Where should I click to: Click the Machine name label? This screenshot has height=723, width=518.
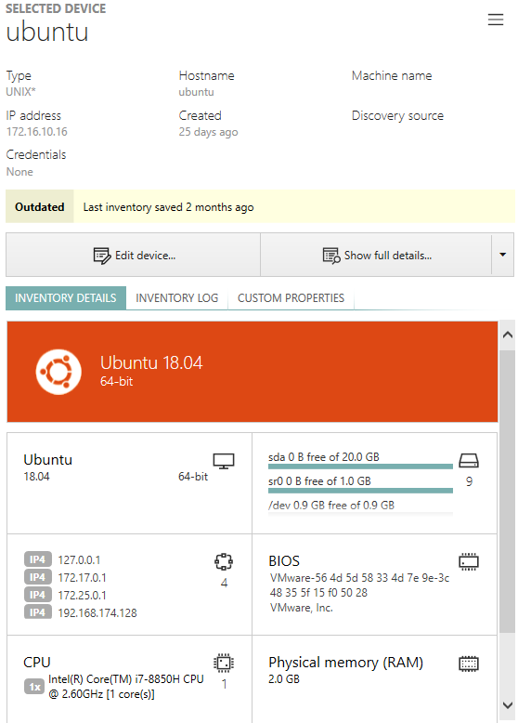(392, 75)
